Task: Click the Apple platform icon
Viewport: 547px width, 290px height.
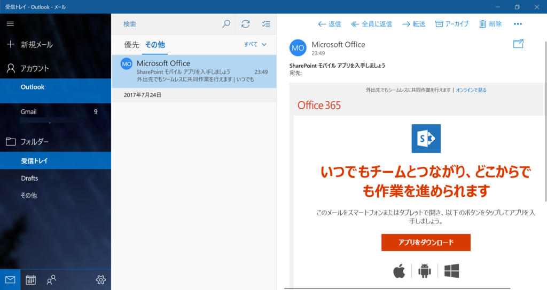Action: tap(399, 271)
